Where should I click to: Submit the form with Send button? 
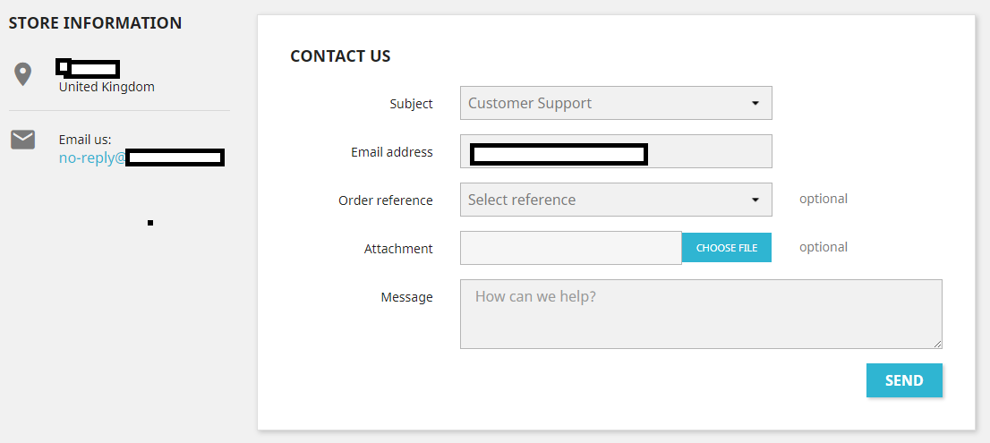[904, 380]
